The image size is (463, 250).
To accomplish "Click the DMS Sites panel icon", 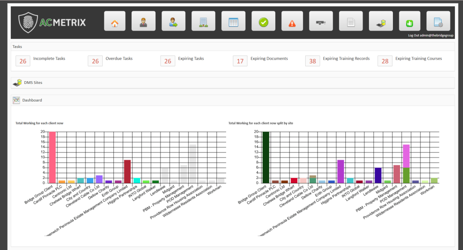I will pyautogui.click(x=17, y=83).
